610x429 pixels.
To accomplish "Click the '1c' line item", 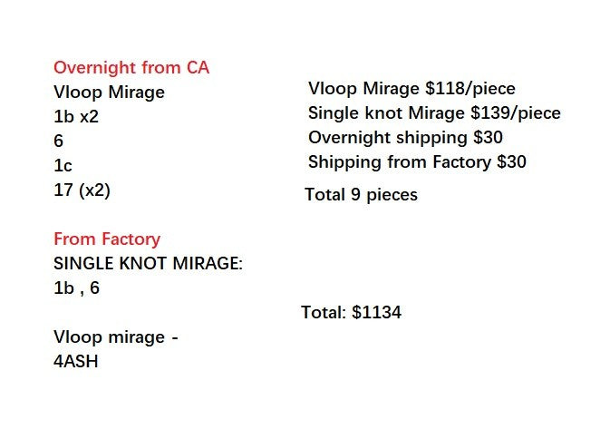I will click(x=63, y=165).
